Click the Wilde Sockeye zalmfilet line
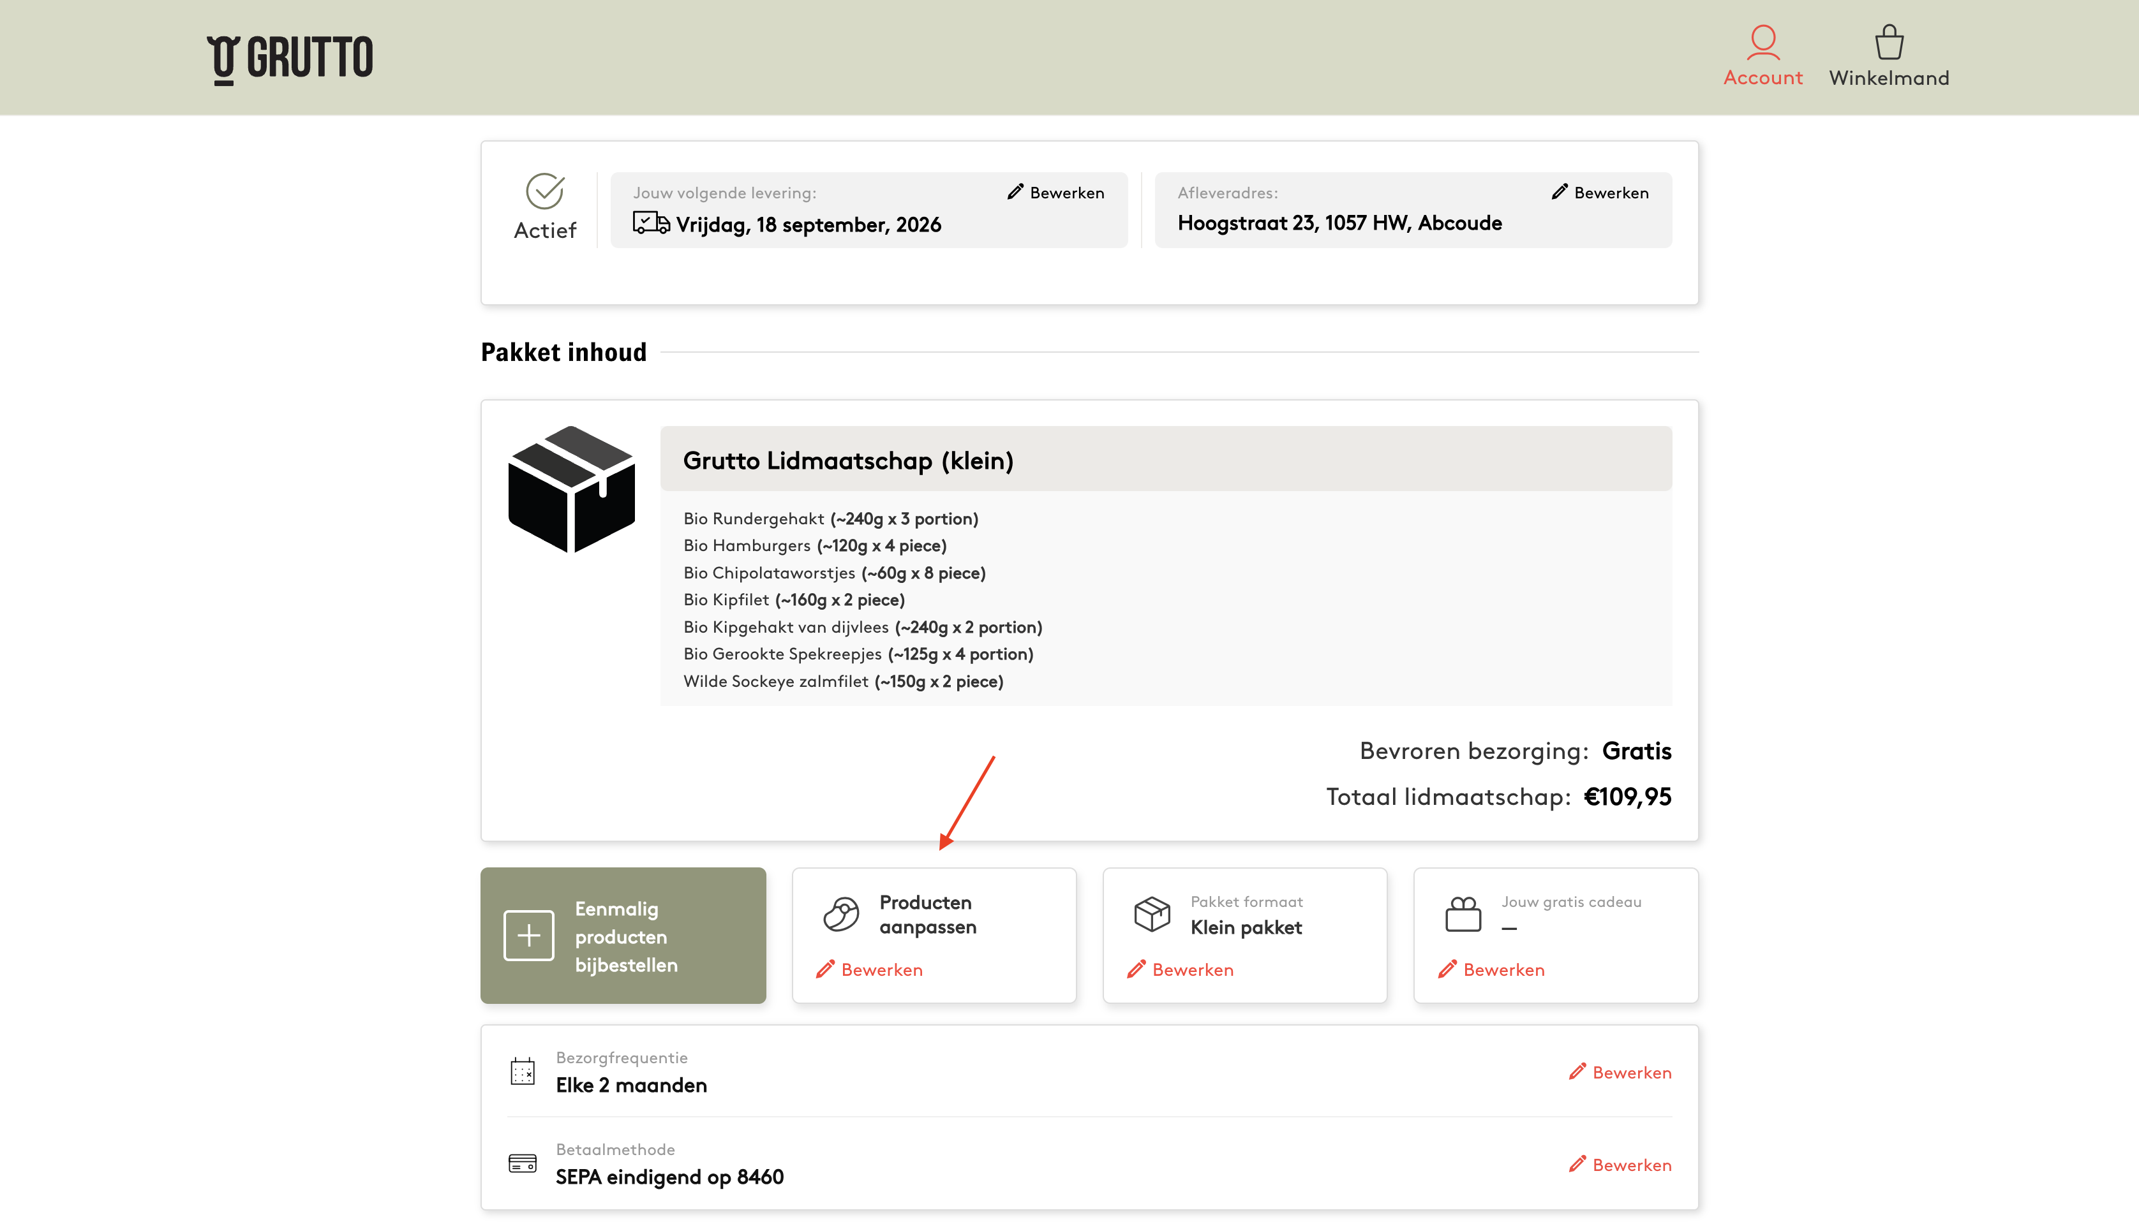This screenshot has width=2139, height=1222. click(844, 682)
